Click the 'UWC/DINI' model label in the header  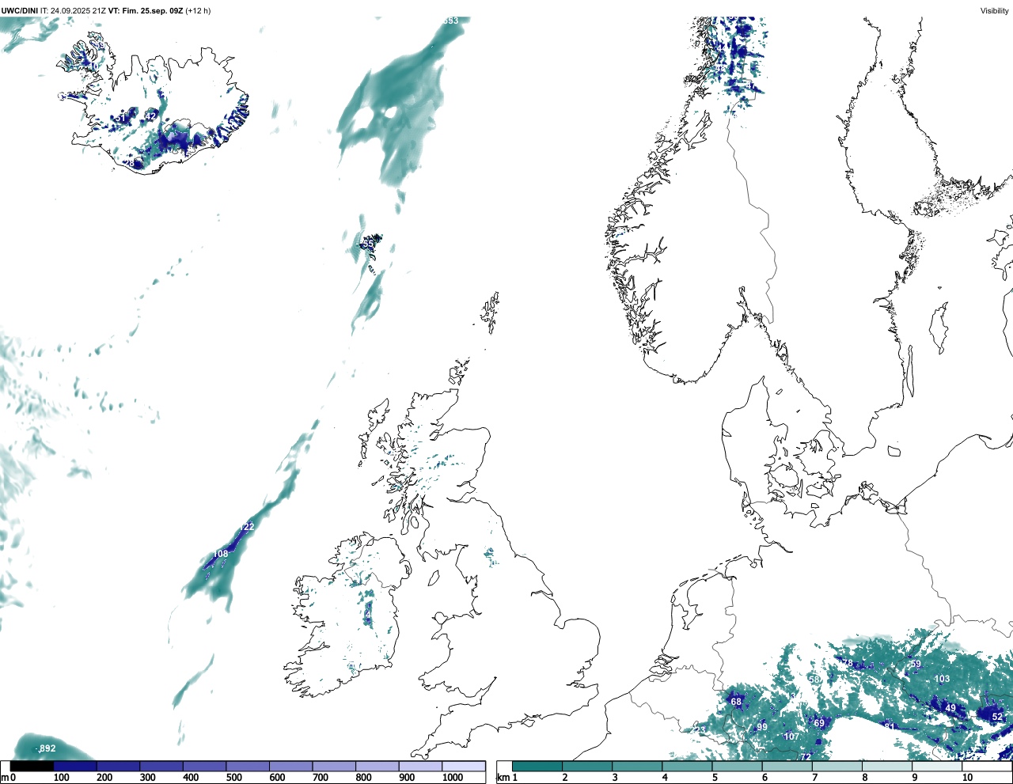pyautogui.click(x=19, y=11)
